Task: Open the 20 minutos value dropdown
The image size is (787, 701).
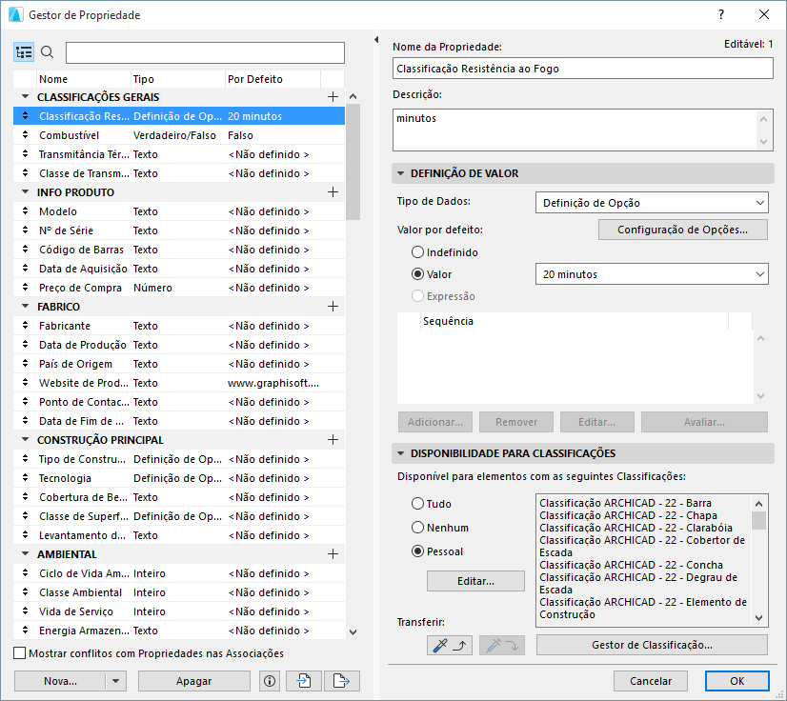Action: 652,274
